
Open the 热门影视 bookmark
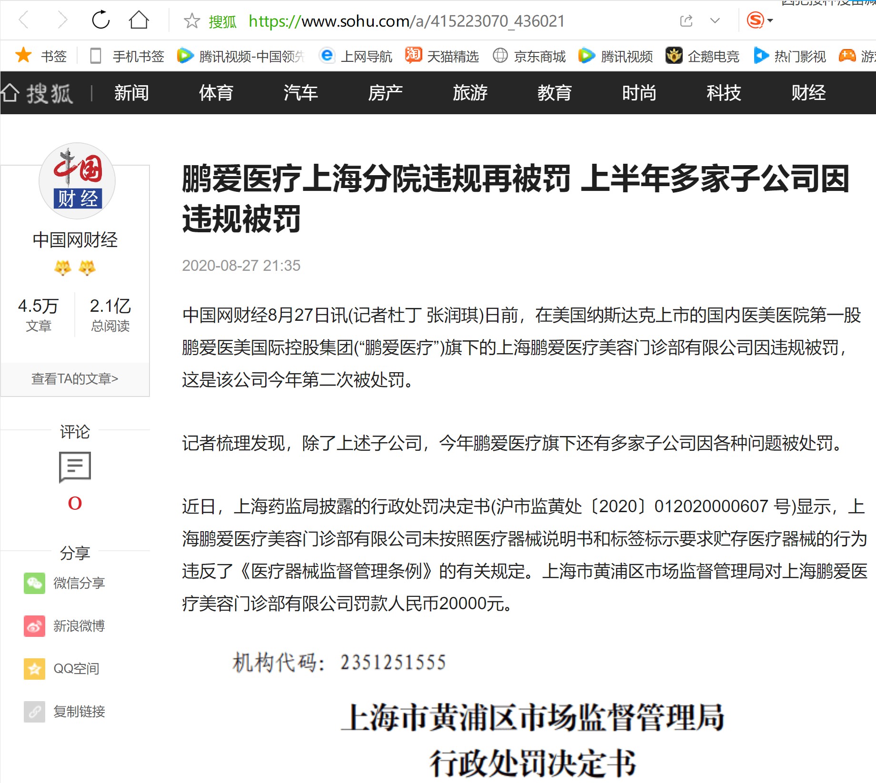(x=790, y=56)
